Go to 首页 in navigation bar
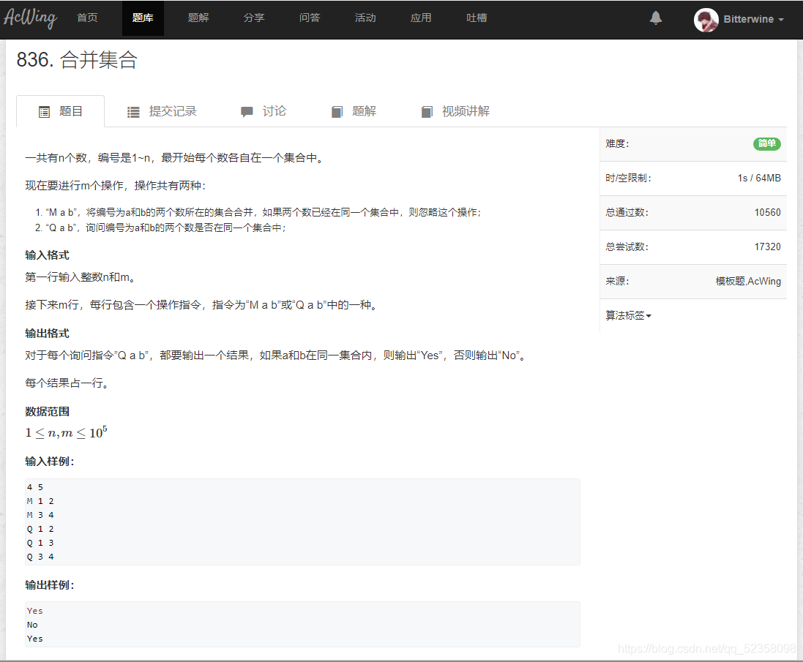 point(87,18)
